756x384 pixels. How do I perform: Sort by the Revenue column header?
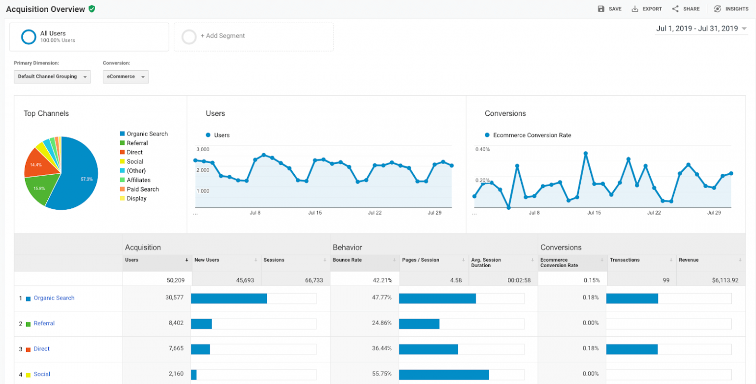click(689, 260)
